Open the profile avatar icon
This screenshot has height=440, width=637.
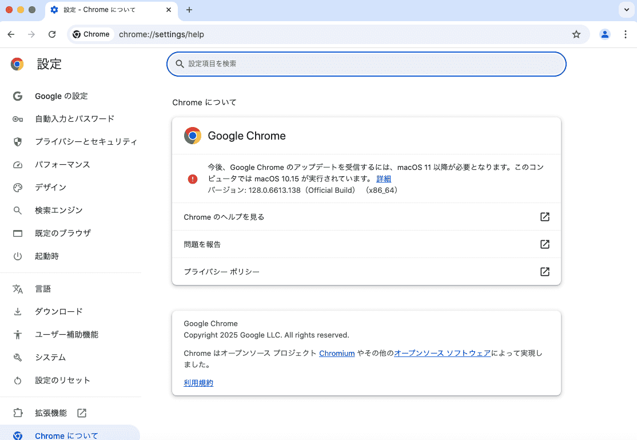[605, 34]
